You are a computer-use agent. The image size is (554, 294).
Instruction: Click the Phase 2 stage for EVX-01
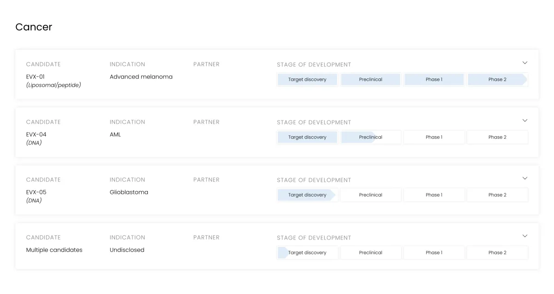point(497,79)
